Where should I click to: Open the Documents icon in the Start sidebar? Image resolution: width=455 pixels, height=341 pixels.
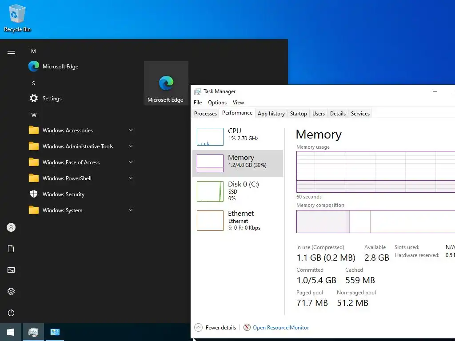tap(11, 249)
